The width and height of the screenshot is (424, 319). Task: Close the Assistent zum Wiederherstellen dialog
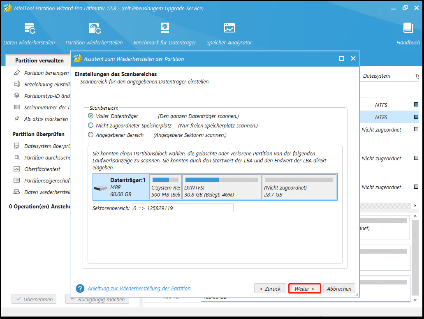(x=353, y=58)
